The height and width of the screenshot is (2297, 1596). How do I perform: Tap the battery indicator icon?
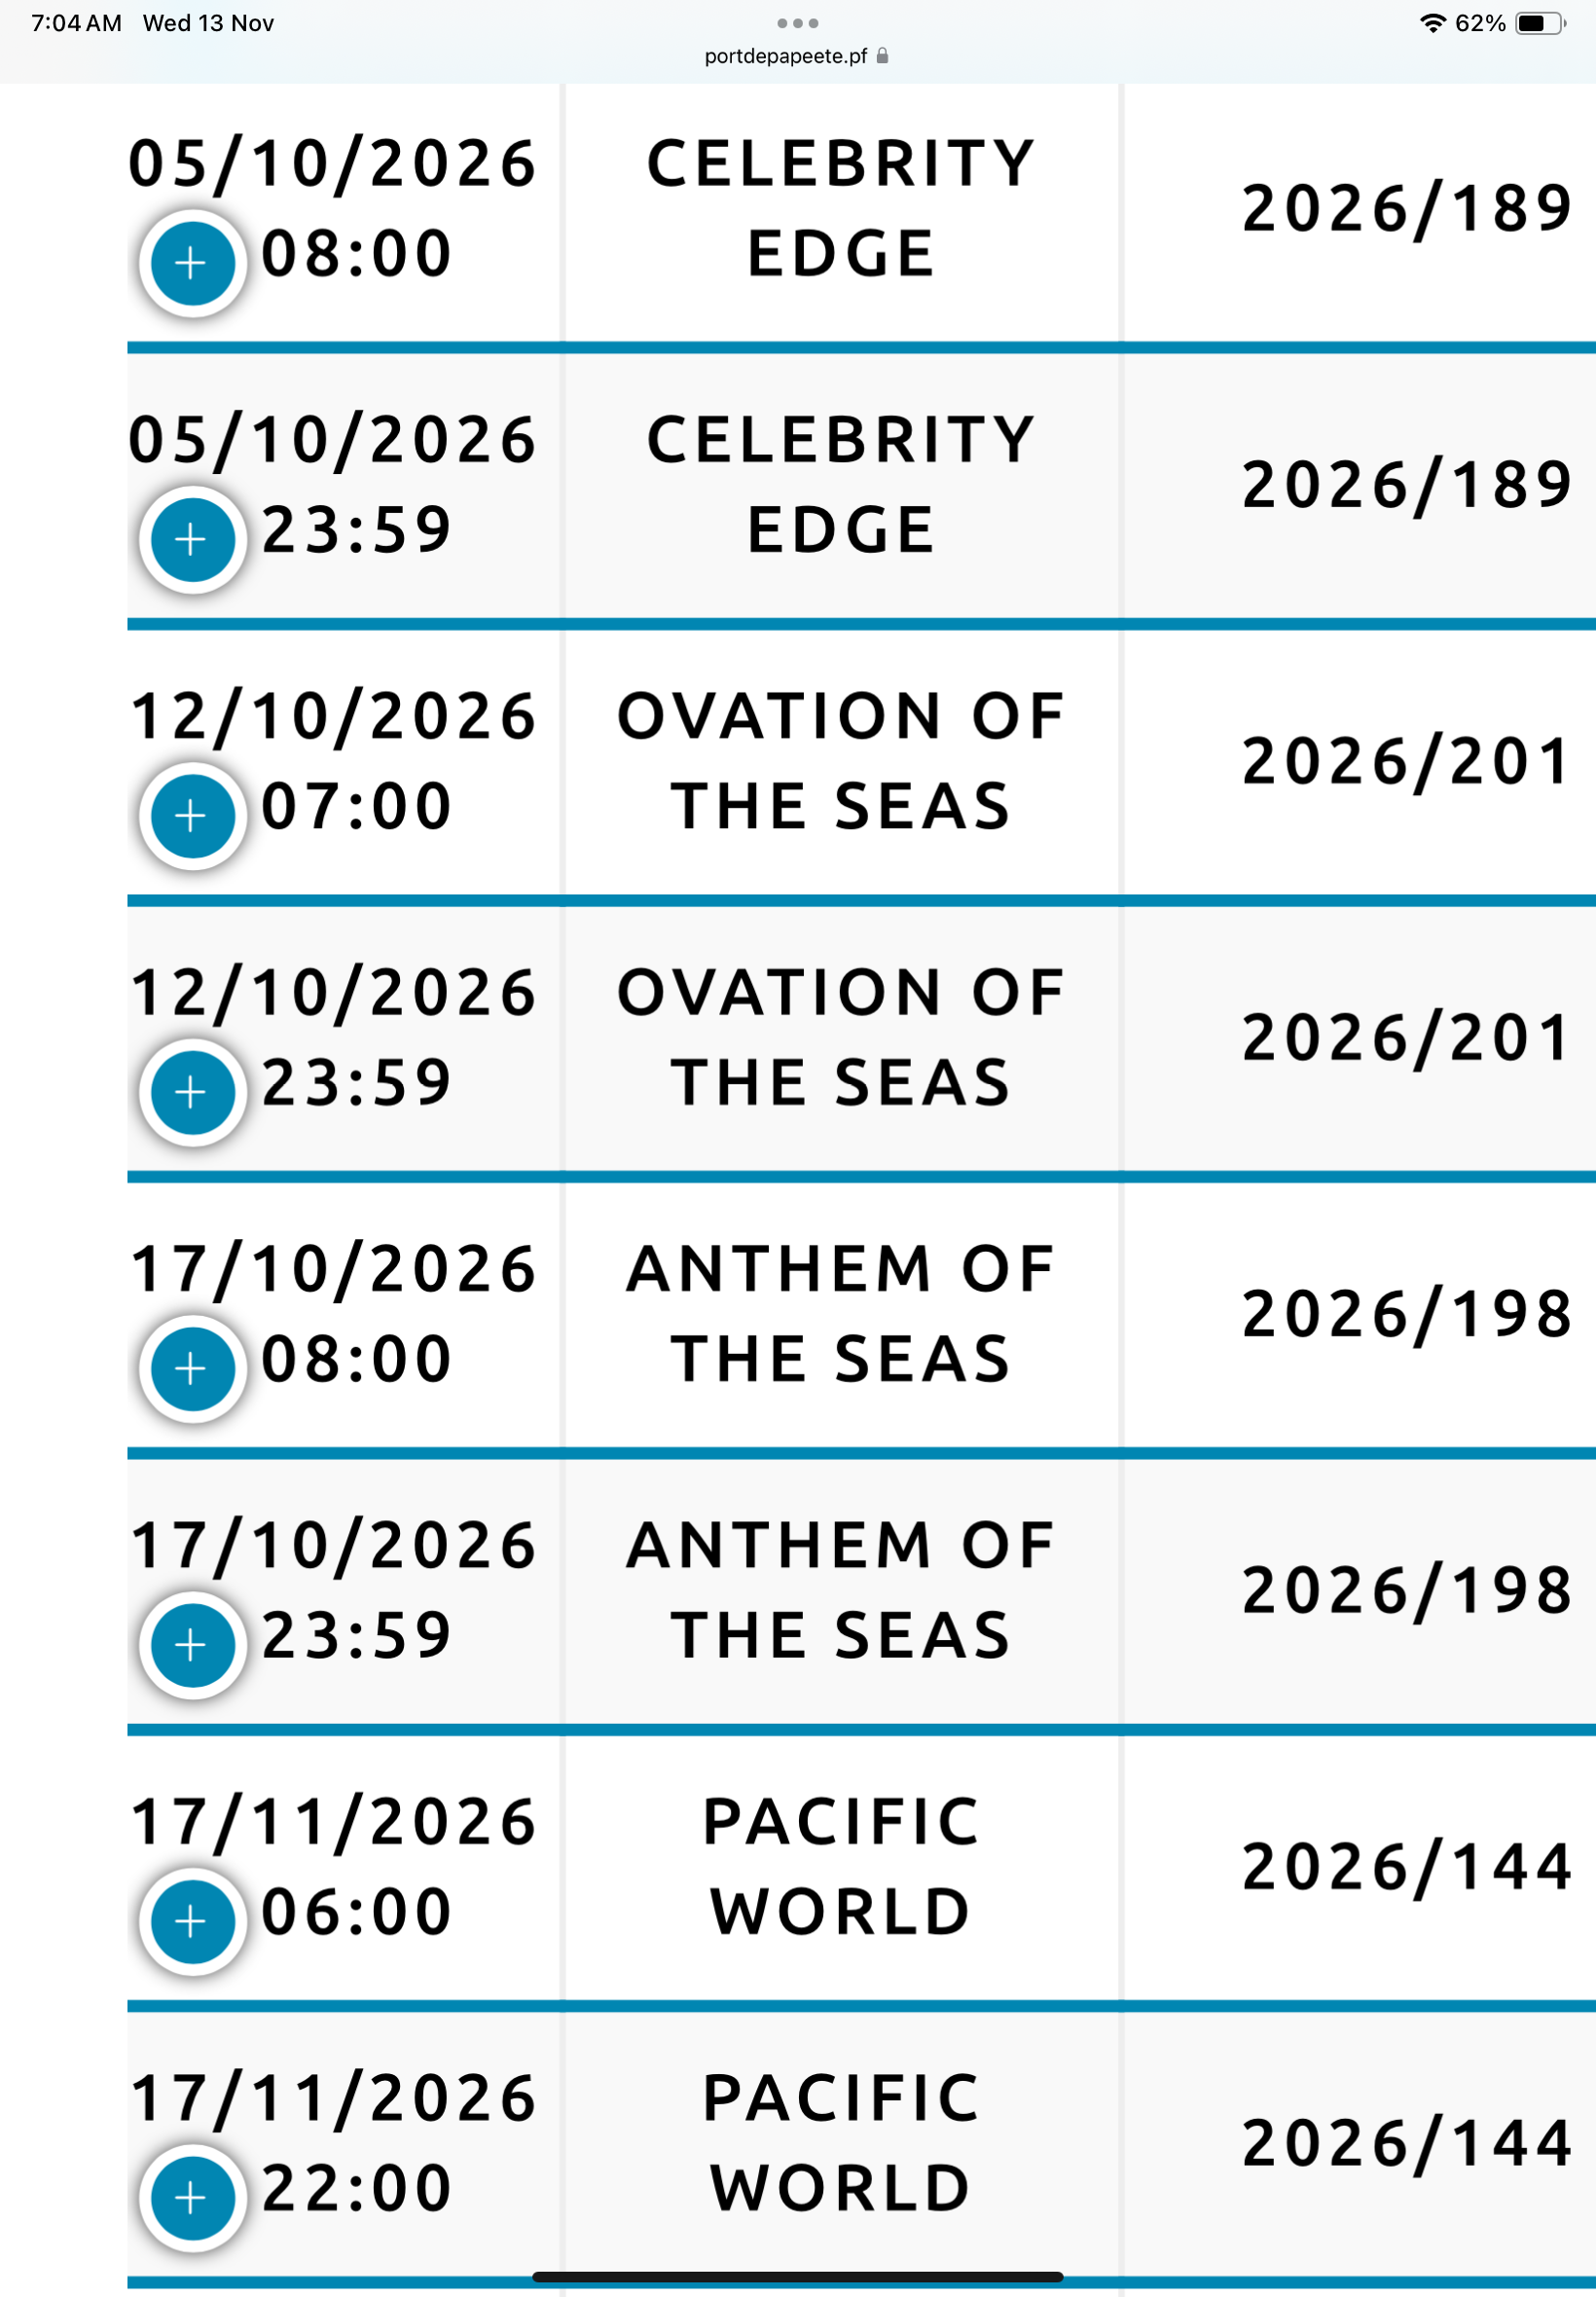coord(1541,23)
